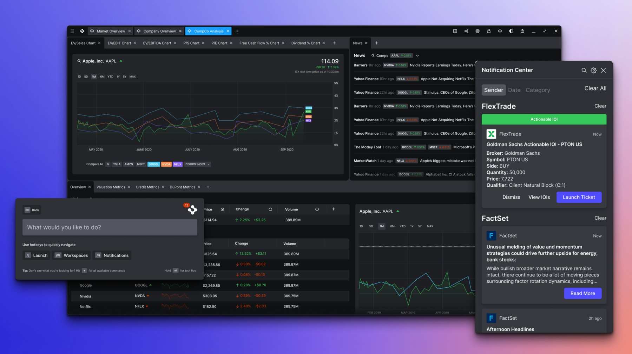This screenshot has width=632, height=354.
Task: Click the lock icon in the top toolbar
Action: click(489, 31)
